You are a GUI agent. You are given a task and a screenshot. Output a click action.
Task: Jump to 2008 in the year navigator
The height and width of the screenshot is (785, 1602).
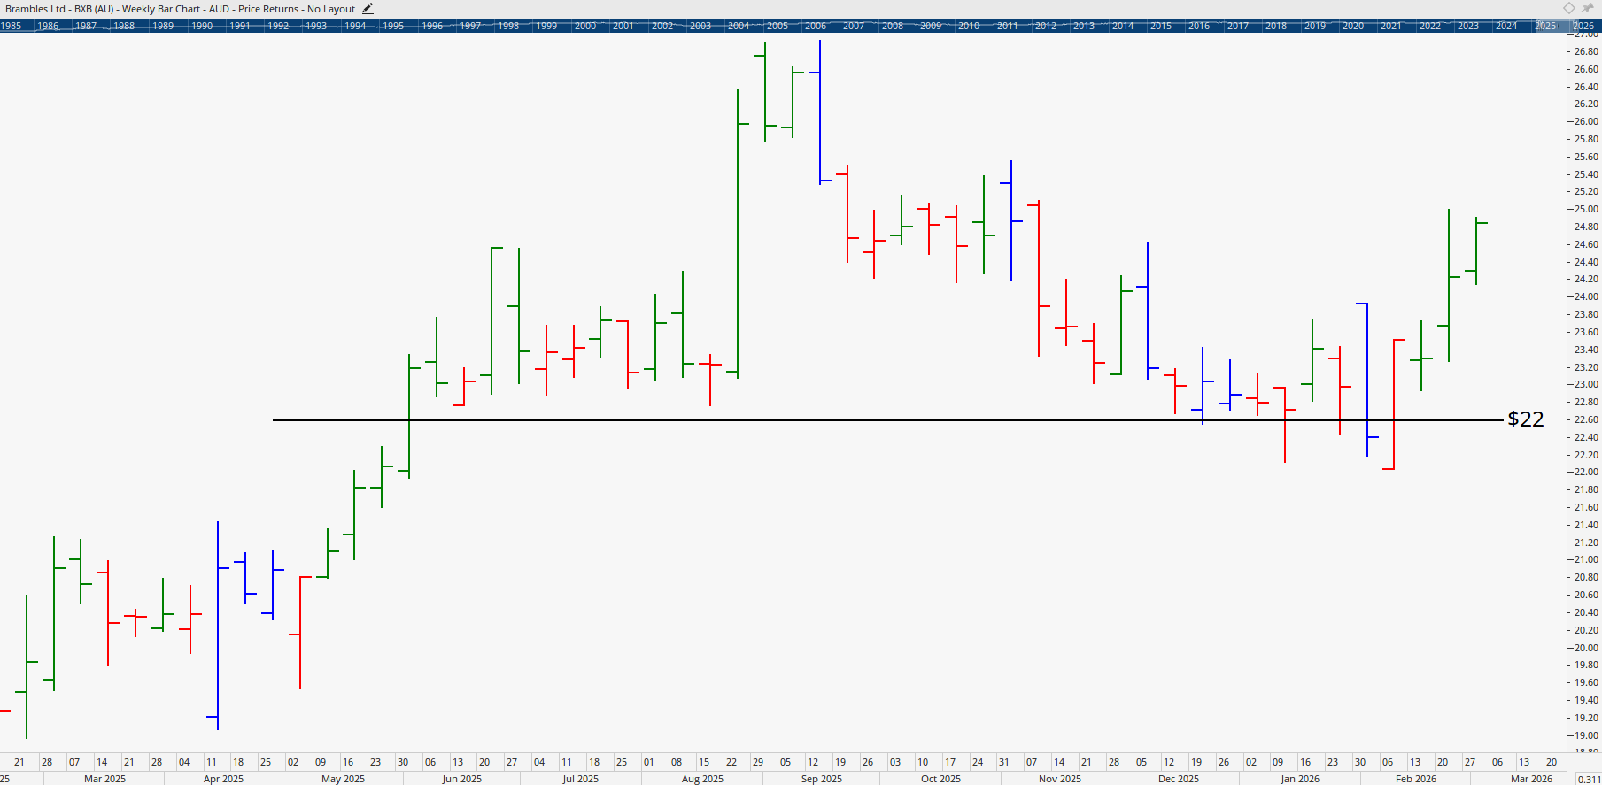[x=893, y=26]
